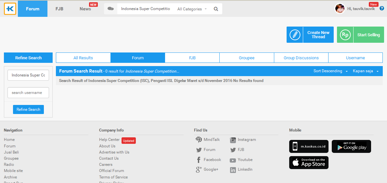Click the Twitter bird icon beside Forum

point(199,150)
